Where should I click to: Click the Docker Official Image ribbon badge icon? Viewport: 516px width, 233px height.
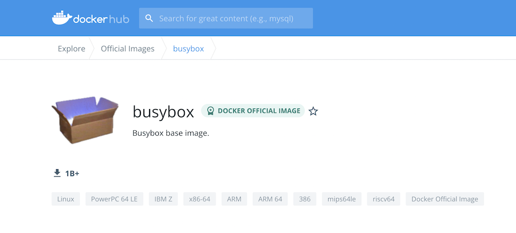[211, 111]
